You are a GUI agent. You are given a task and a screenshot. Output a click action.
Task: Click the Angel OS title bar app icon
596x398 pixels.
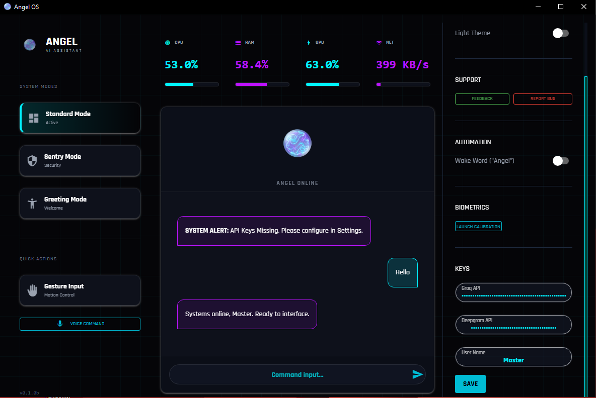tap(7, 7)
